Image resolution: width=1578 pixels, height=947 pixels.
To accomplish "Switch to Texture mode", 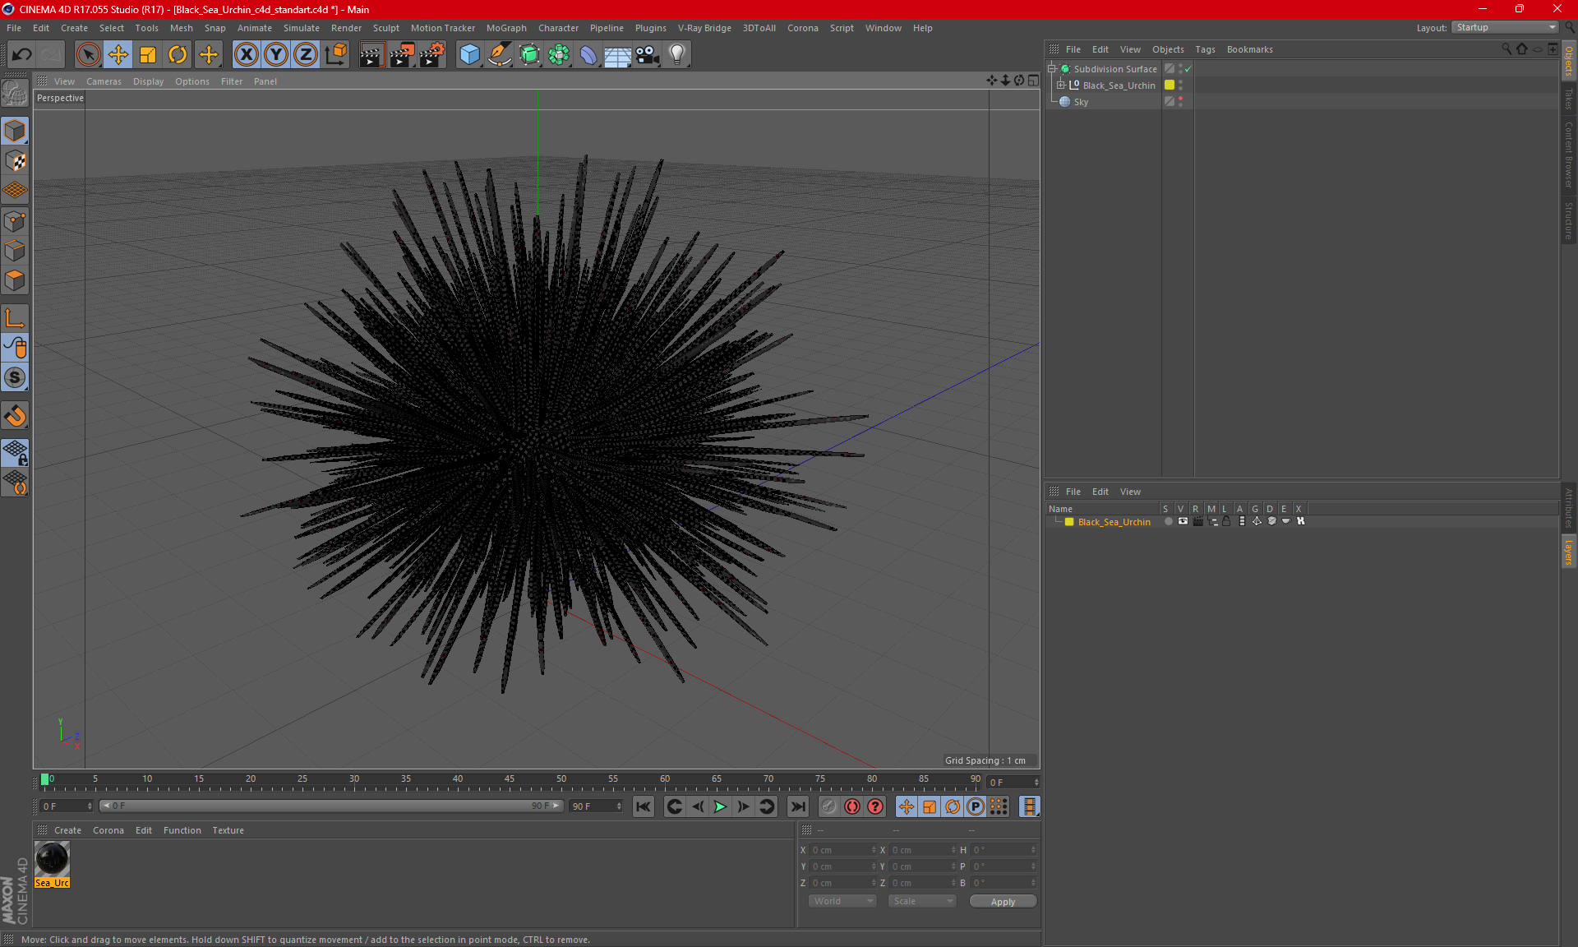I will tap(15, 161).
